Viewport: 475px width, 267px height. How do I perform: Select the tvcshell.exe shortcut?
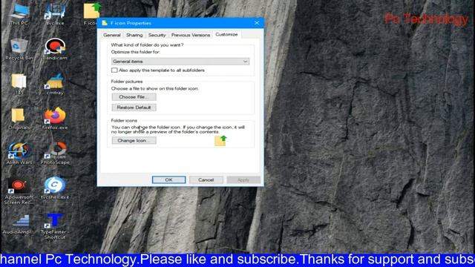coord(55,188)
